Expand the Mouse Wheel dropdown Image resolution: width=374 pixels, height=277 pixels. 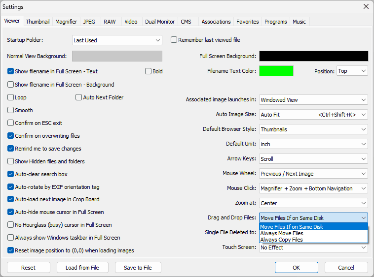(x=313, y=174)
